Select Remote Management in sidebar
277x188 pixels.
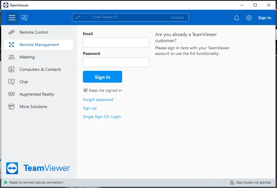(39, 45)
